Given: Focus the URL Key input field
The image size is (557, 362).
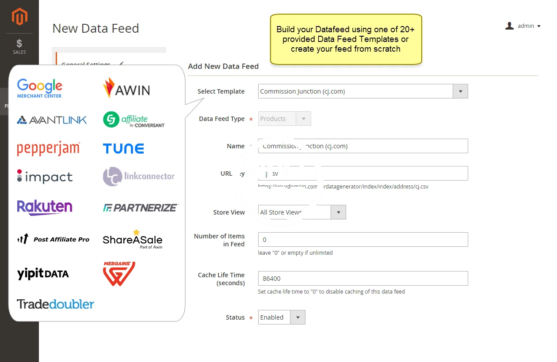Looking at the screenshot, I should (362, 173).
